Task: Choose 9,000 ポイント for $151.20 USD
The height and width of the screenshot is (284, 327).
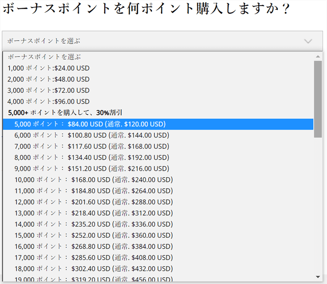Action: click(x=92, y=168)
